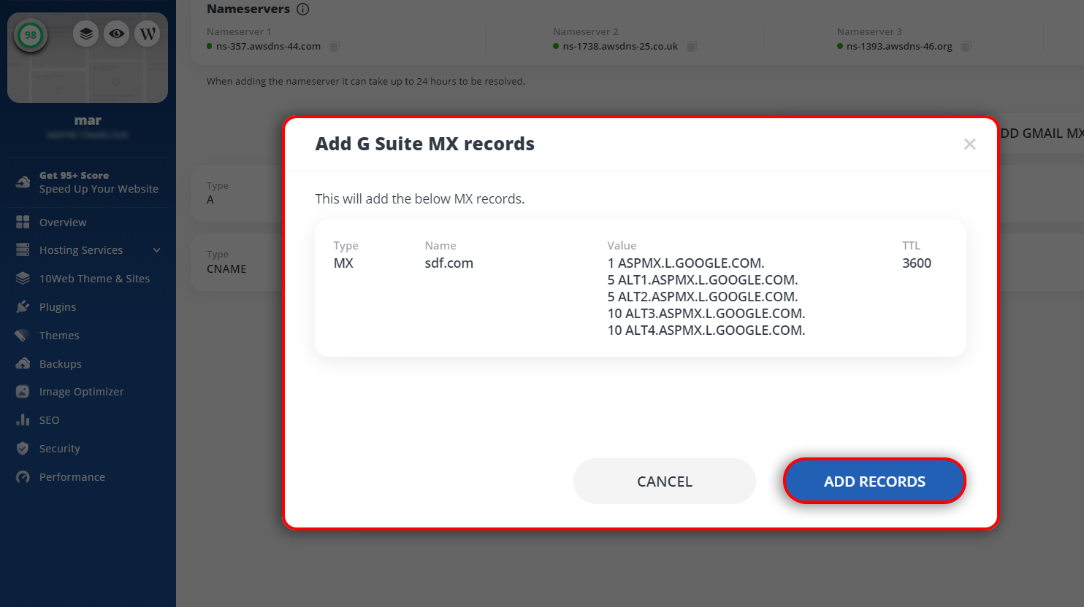Click the 1 ASPMX.L.GOOGLE.COM. value
Screen dimensions: 1084x607
click(686, 263)
